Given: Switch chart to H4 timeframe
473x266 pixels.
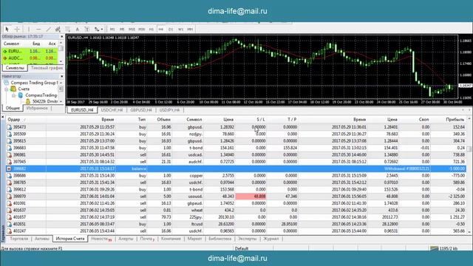Looking at the screenshot, I should 161,30.
